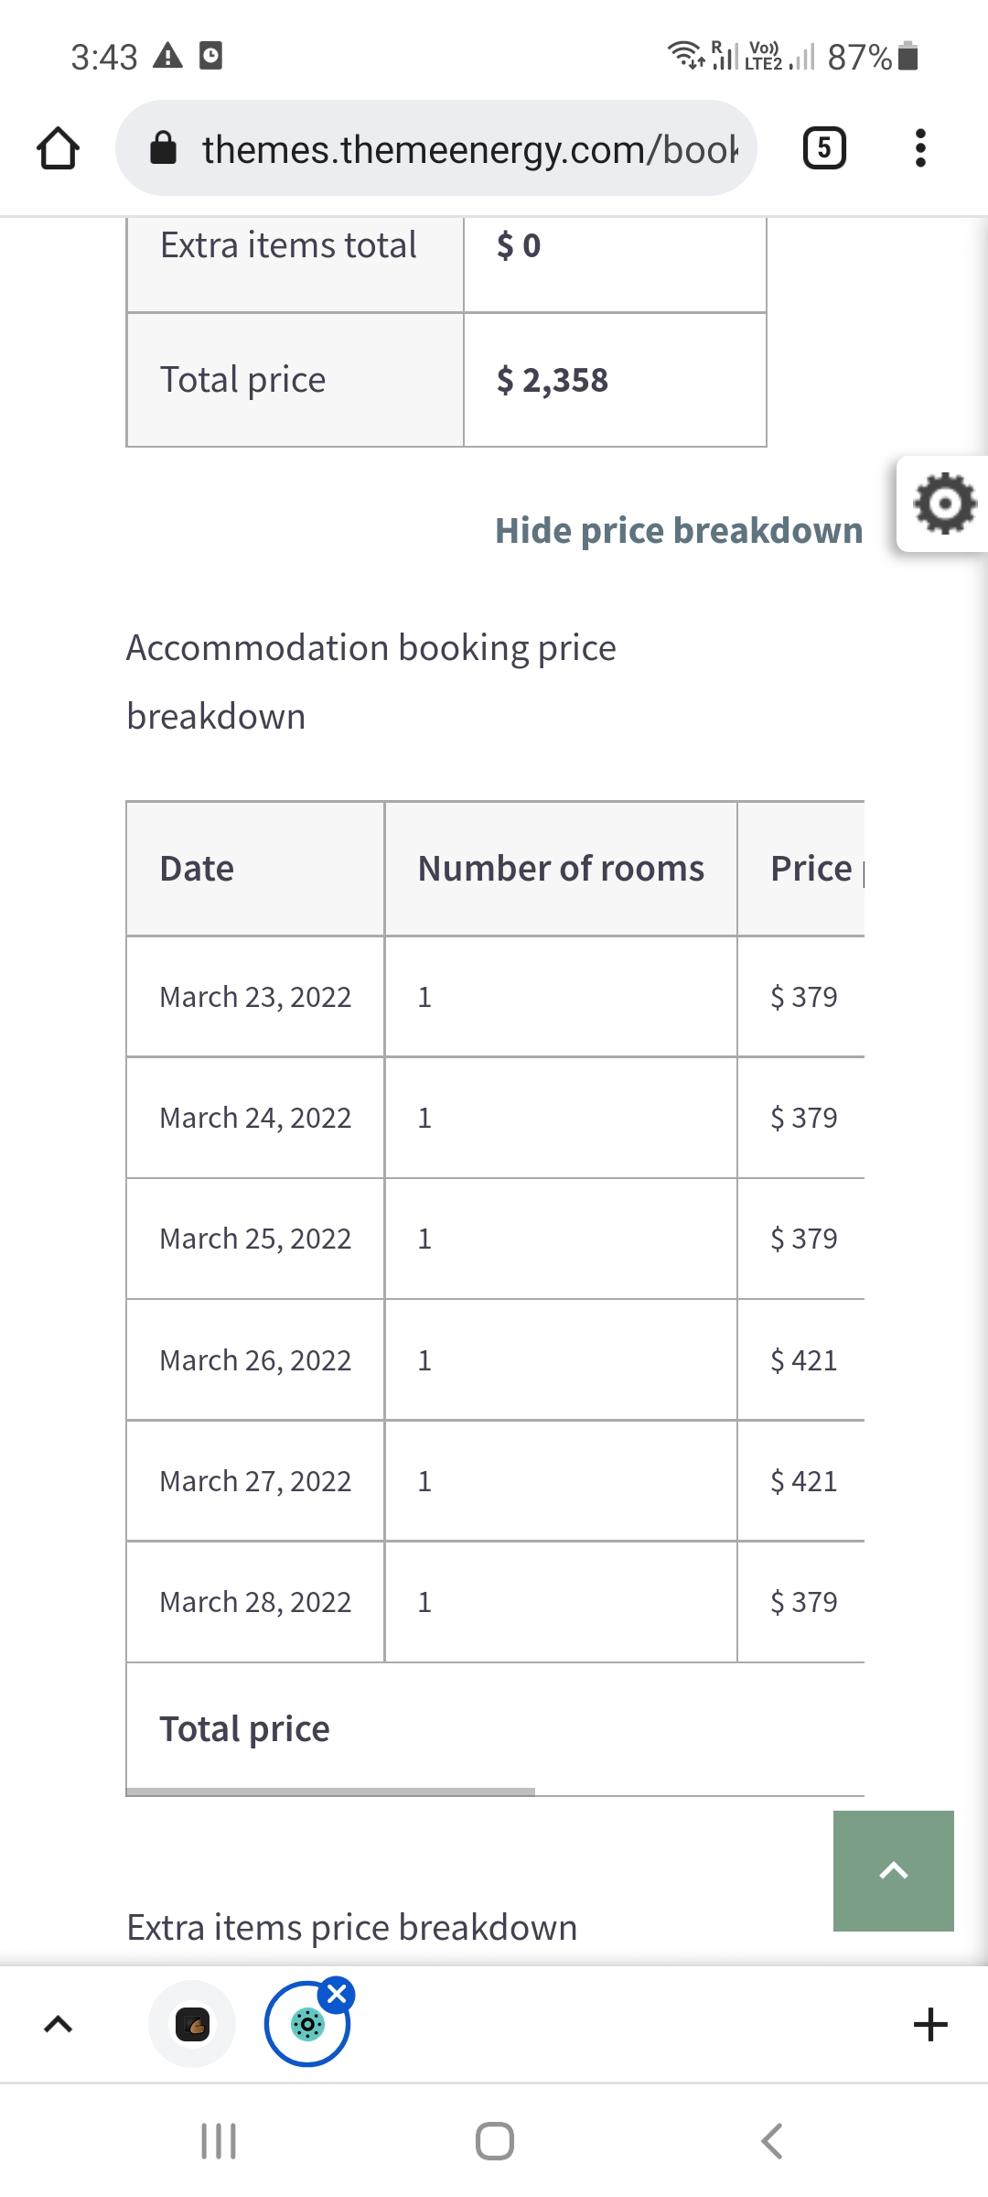Tap the Android home navigation button
Image resolution: width=988 pixels, height=2197 pixels.
[x=495, y=2141]
